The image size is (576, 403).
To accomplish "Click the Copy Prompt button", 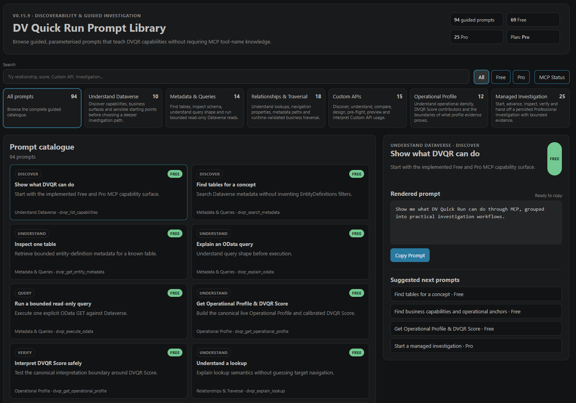I will [410, 255].
